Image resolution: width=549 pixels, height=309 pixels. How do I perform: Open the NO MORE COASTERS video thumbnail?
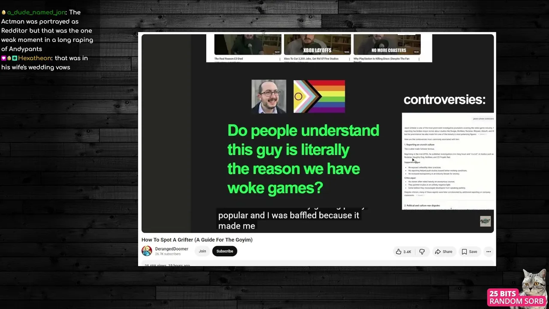point(387,45)
